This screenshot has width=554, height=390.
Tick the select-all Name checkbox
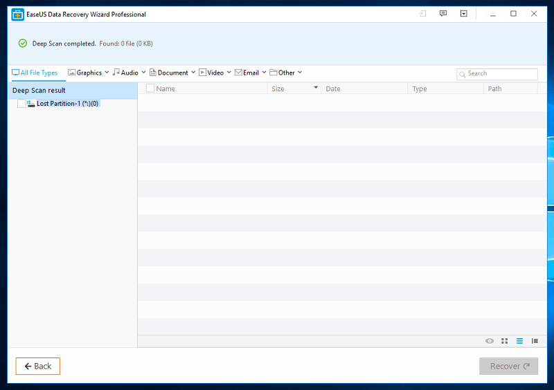150,89
